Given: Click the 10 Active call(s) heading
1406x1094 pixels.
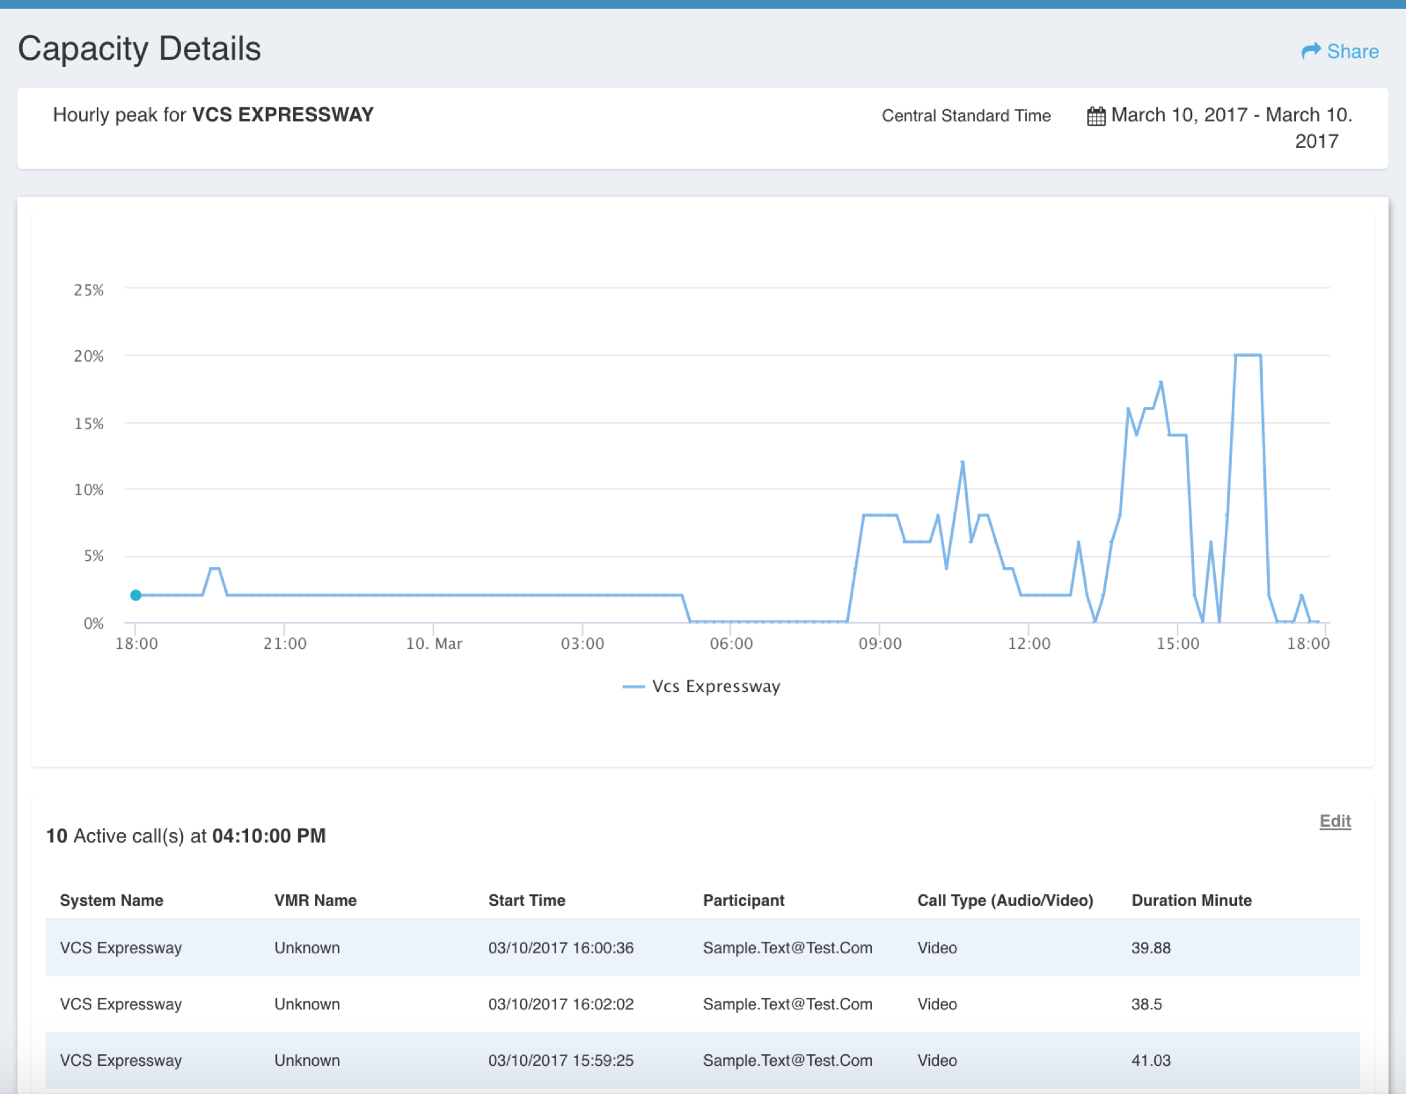Looking at the screenshot, I should pos(186,835).
